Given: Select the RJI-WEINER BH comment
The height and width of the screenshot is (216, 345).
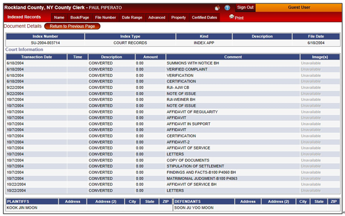Looking at the screenshot, I should [181, 99].
